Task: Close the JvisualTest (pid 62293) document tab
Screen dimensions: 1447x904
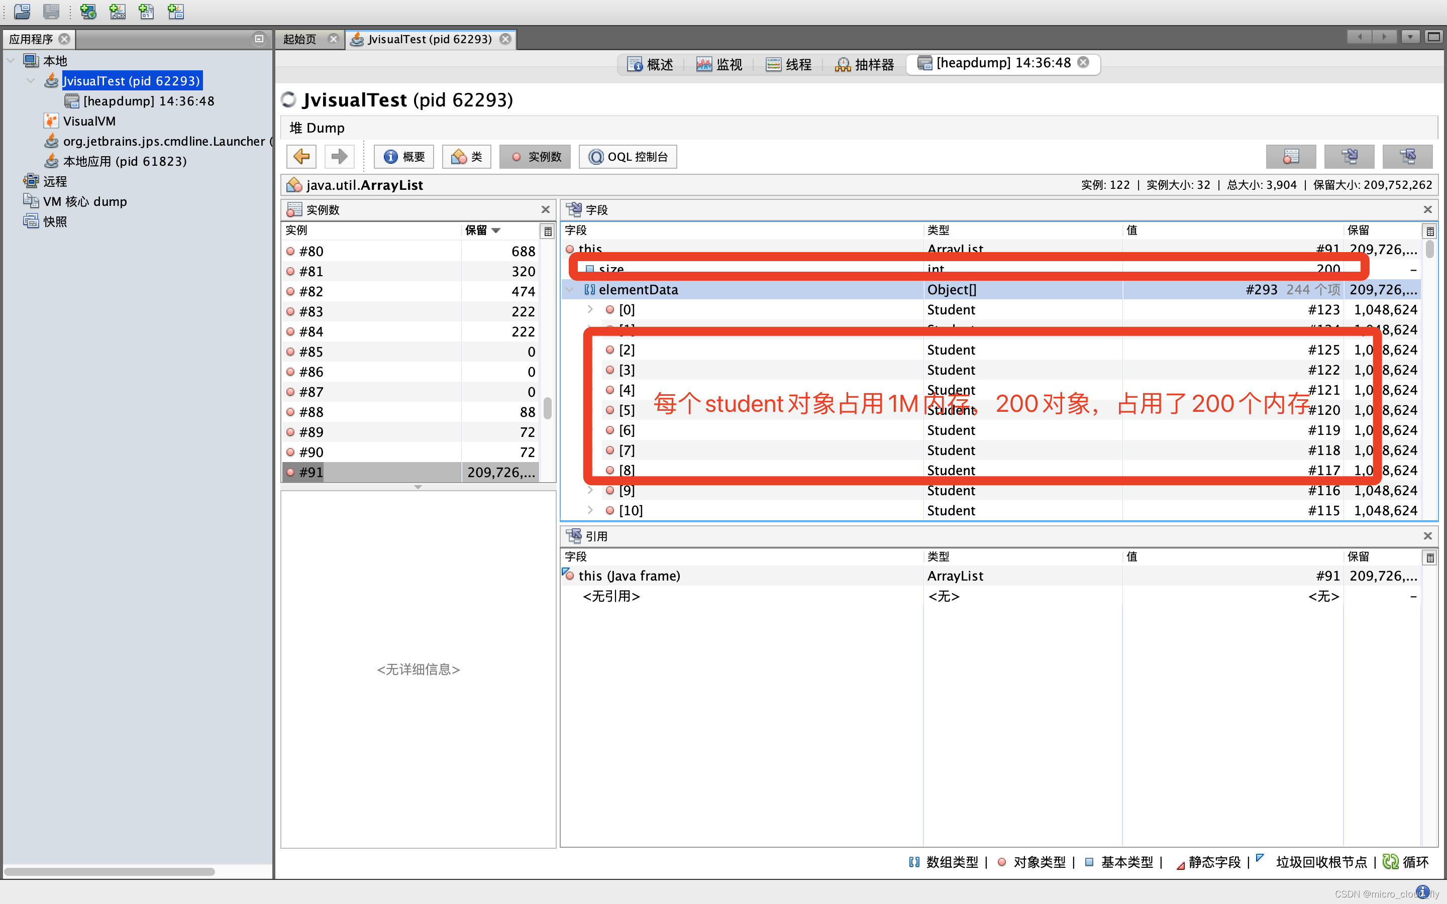Action: coord(506,39)
